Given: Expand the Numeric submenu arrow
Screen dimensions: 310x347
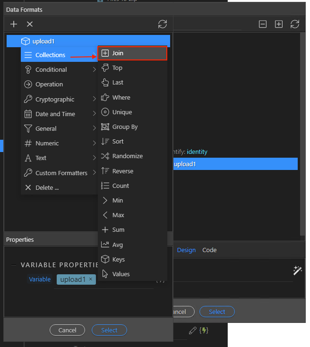Looking at the screenshot, I should pos(95,143).
